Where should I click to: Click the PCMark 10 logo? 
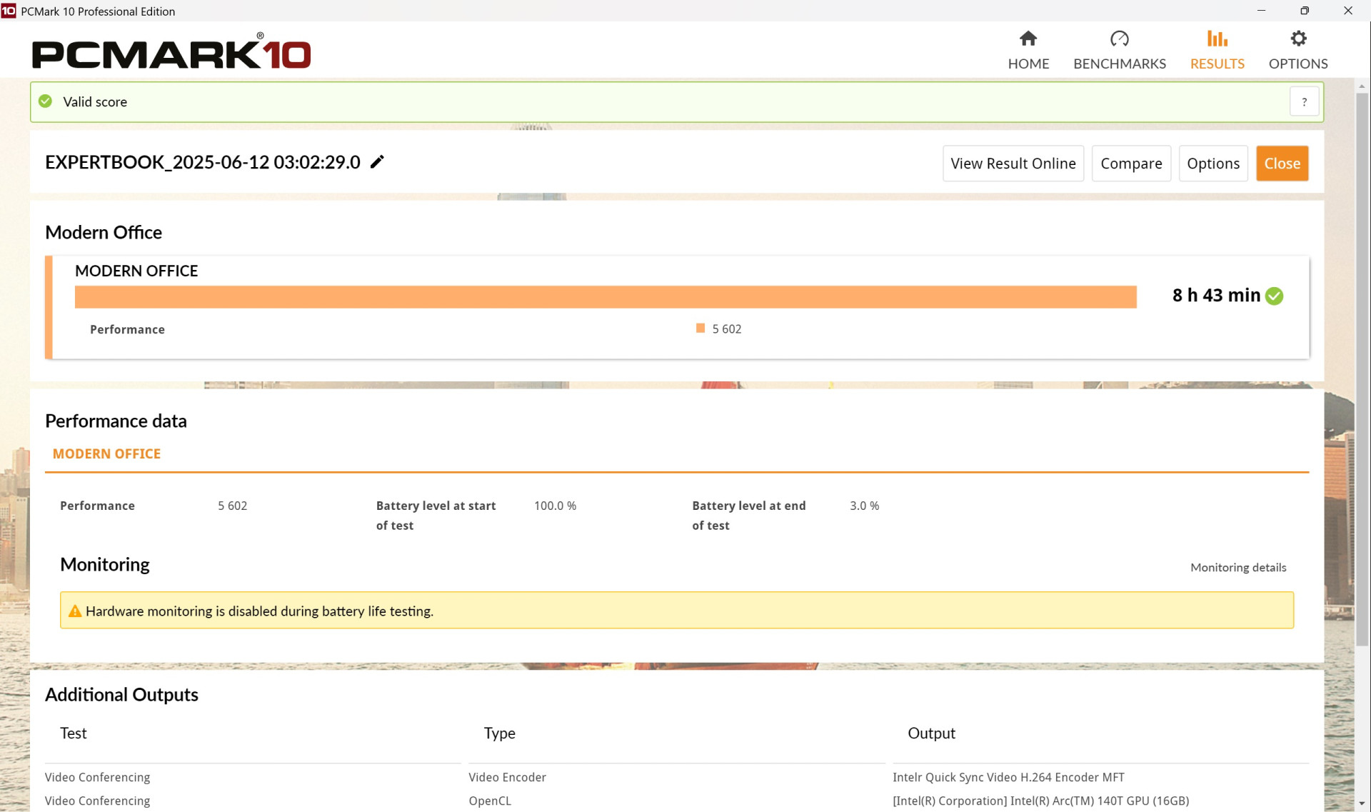coord(171,51)
